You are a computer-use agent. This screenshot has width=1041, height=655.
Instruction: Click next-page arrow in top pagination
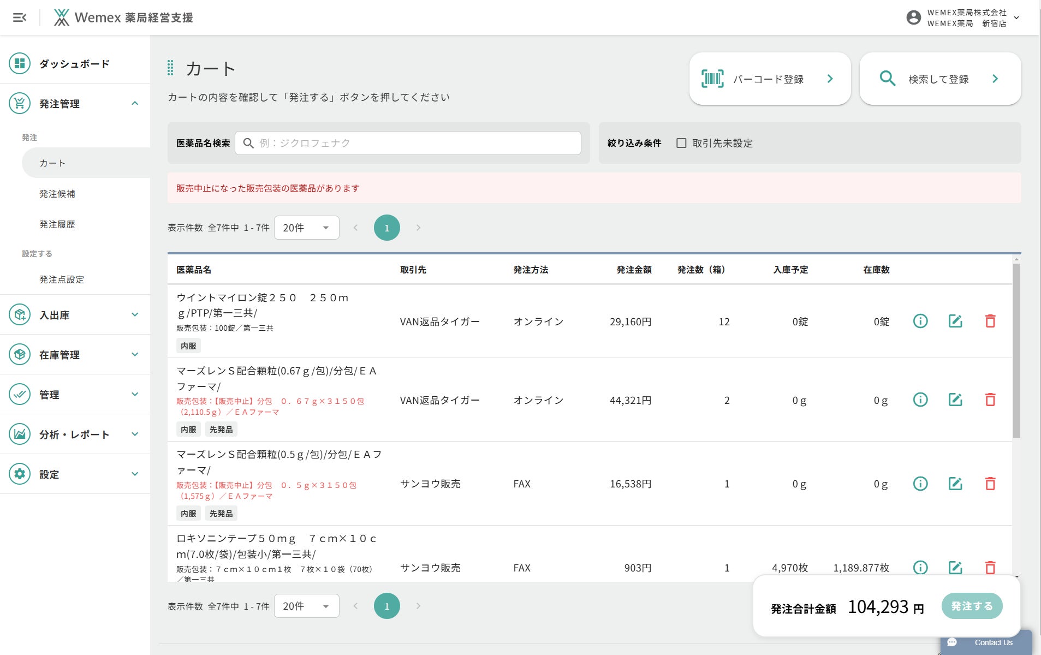[418, 228]
